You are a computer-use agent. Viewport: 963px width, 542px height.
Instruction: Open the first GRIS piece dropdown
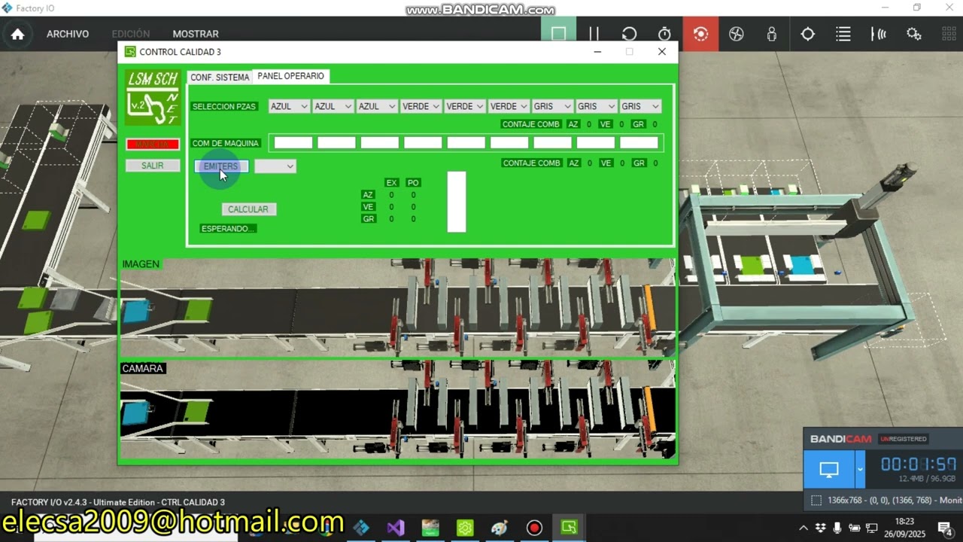552,107
